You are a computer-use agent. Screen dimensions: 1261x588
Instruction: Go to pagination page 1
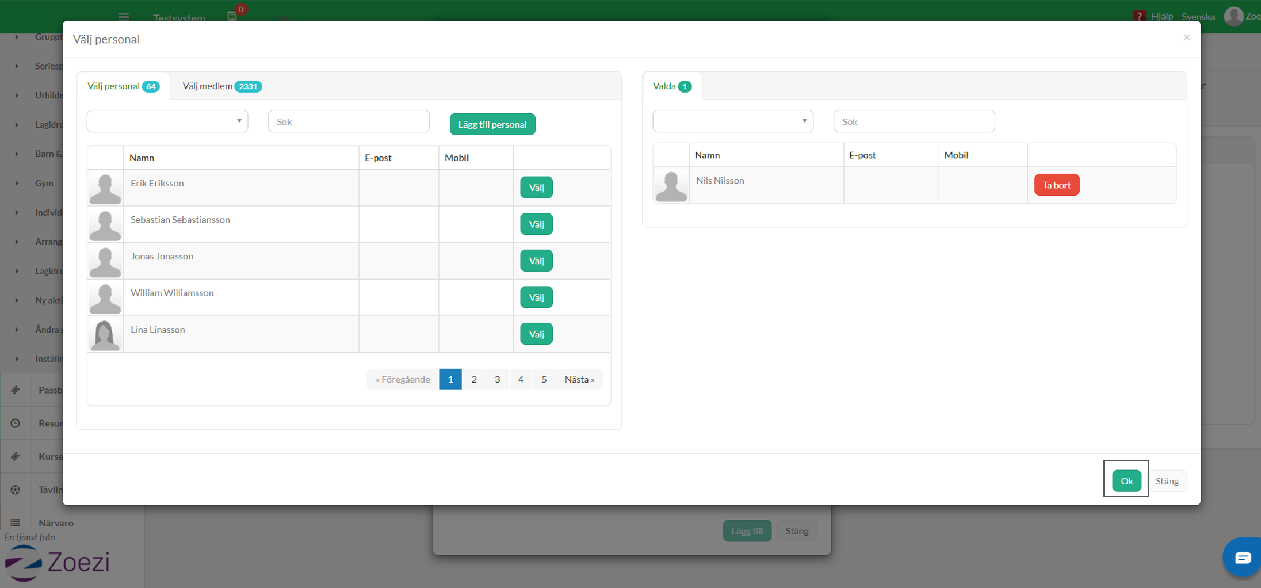(x=450, y=379)
